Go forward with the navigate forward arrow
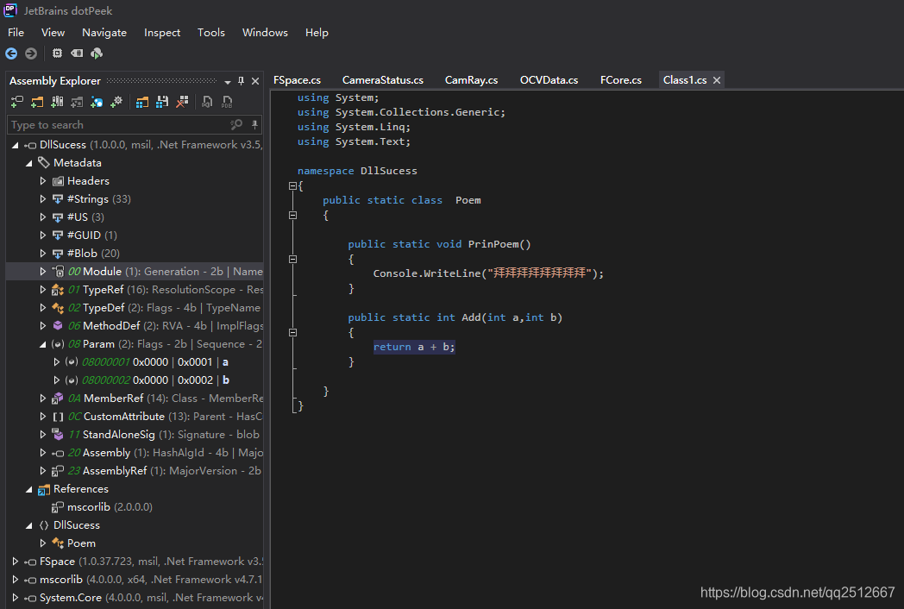904x609 pixels. pyautogui.click(x=31, y=53)
